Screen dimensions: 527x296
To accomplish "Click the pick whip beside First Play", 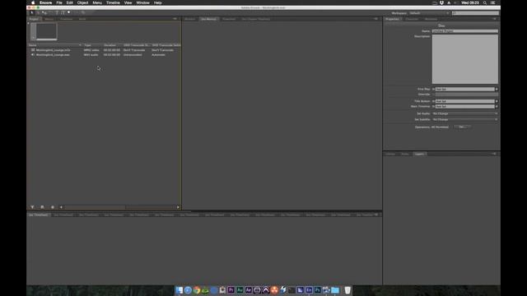I will click(434, 89).
